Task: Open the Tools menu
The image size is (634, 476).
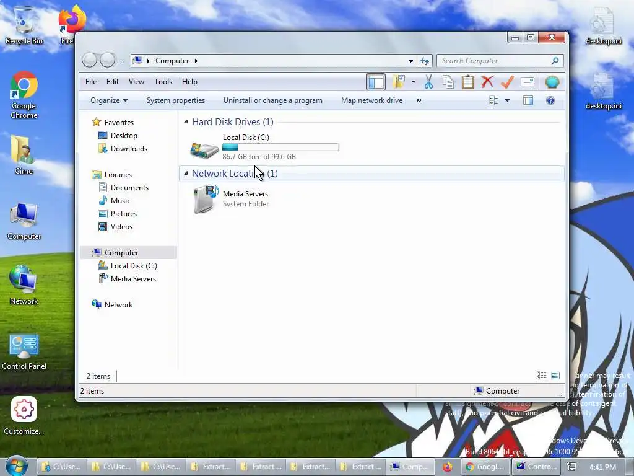Action: click(163, 82)
